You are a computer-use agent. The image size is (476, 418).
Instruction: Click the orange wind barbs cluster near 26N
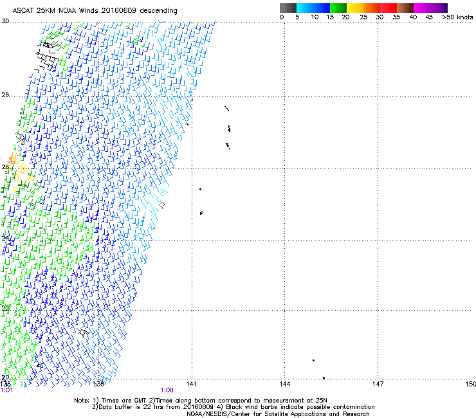click(13, 158)
